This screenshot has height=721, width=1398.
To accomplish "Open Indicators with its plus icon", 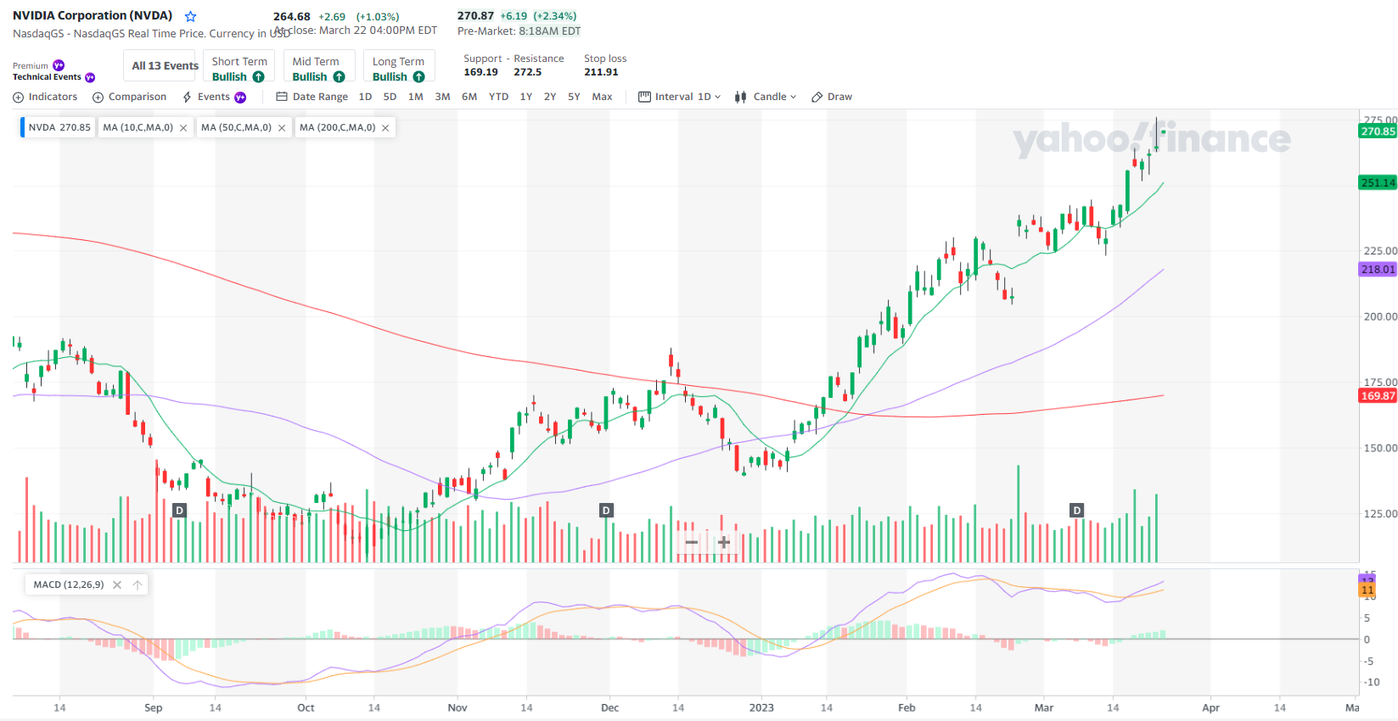I will coord(19,98).
